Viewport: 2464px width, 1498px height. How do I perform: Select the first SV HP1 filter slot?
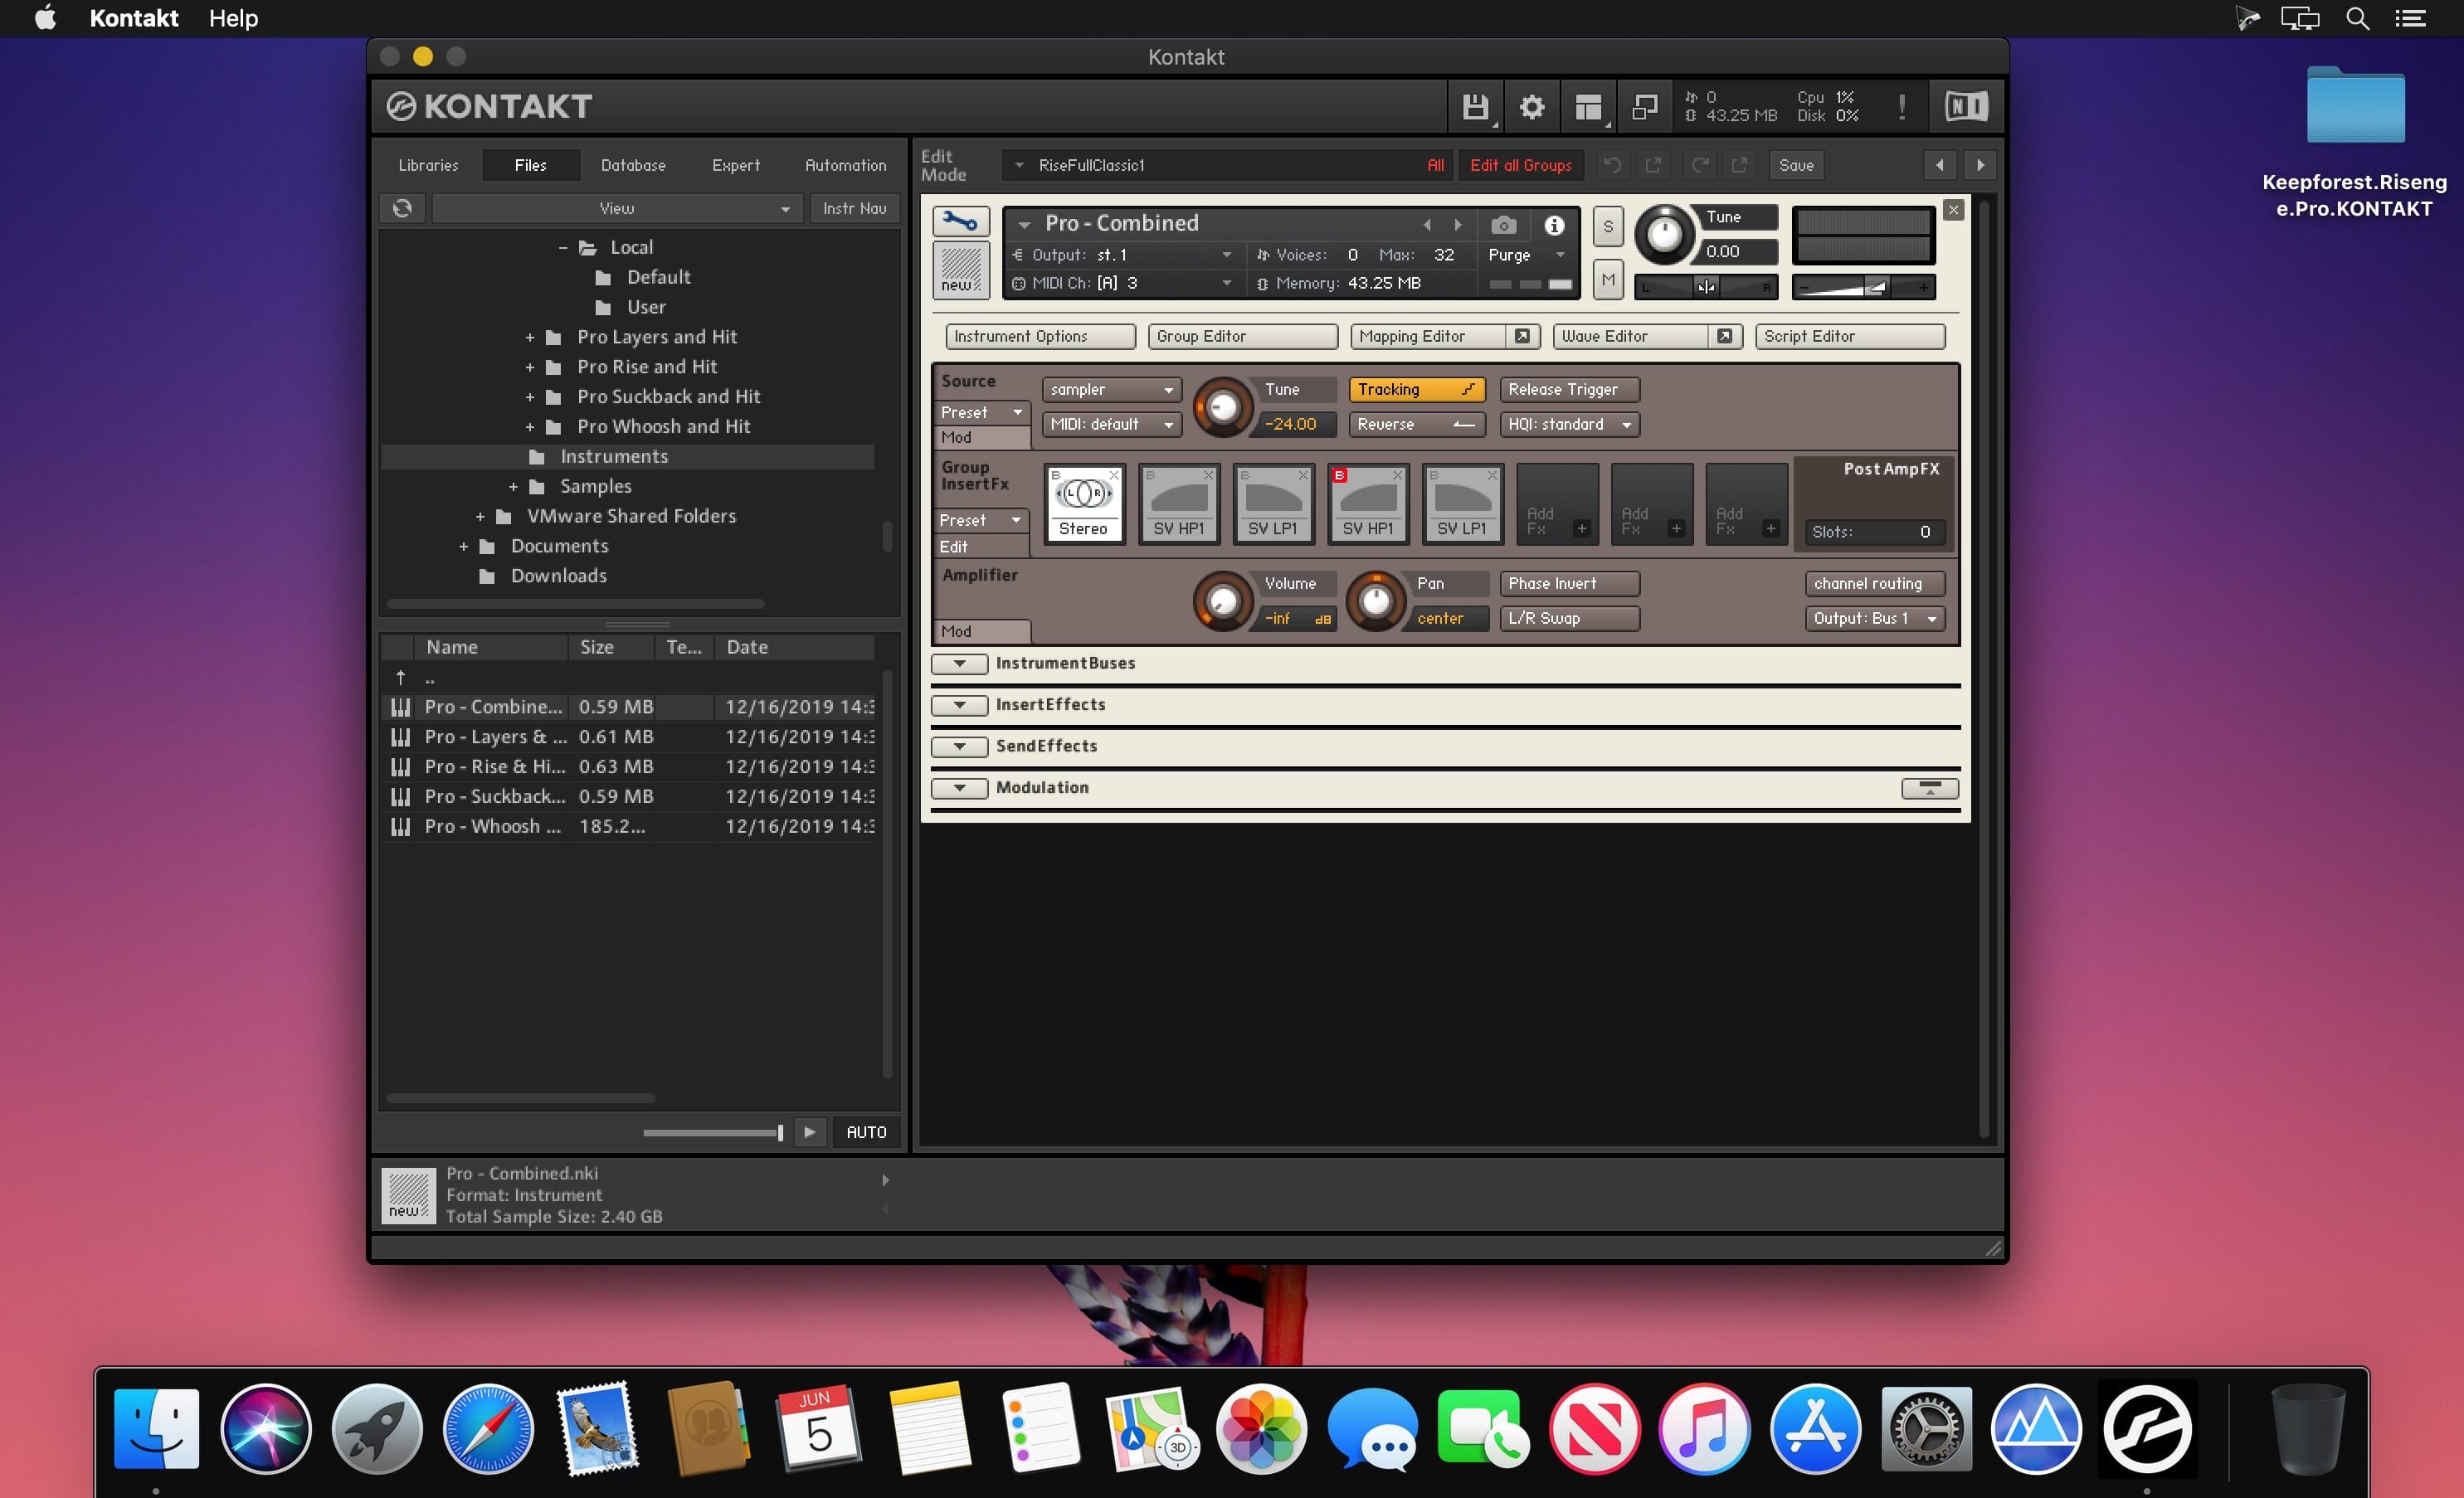1179,504
